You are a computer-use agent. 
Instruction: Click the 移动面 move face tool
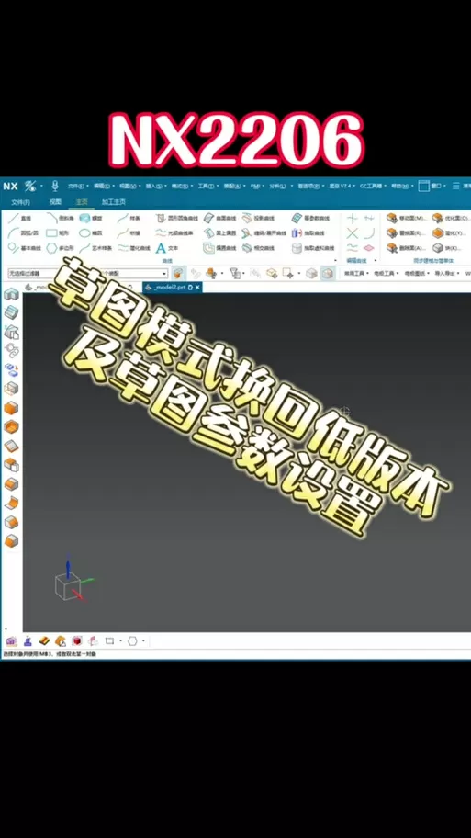coord(407,218)
